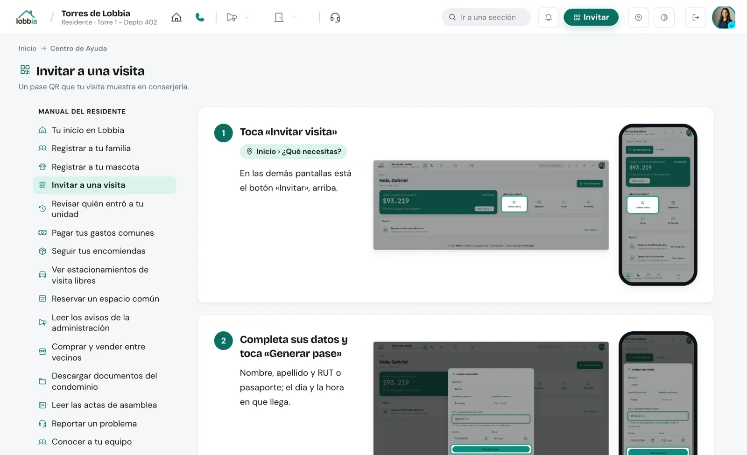Open the help question-mark icon
This screenshot has width=747, height=455.
[x=638, y=17]
